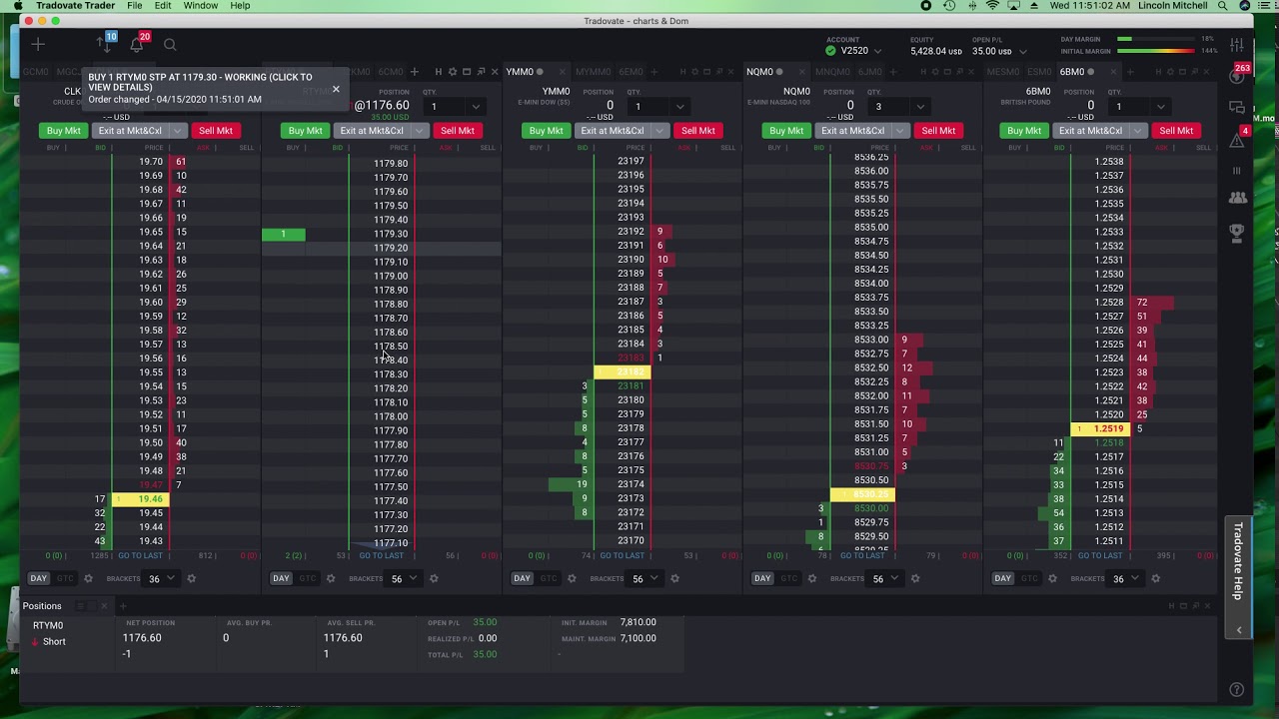Open Brackets 56 dropdown in NQM0 panel
Image resolution: width=1279 pixels, height=719 pixels.
[x=885, y=578]
